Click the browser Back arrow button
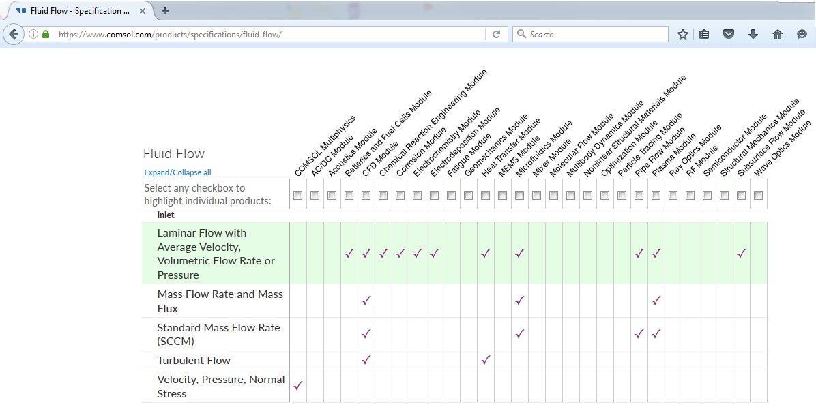This screenshot has height=409, width=816. [13, 34]
